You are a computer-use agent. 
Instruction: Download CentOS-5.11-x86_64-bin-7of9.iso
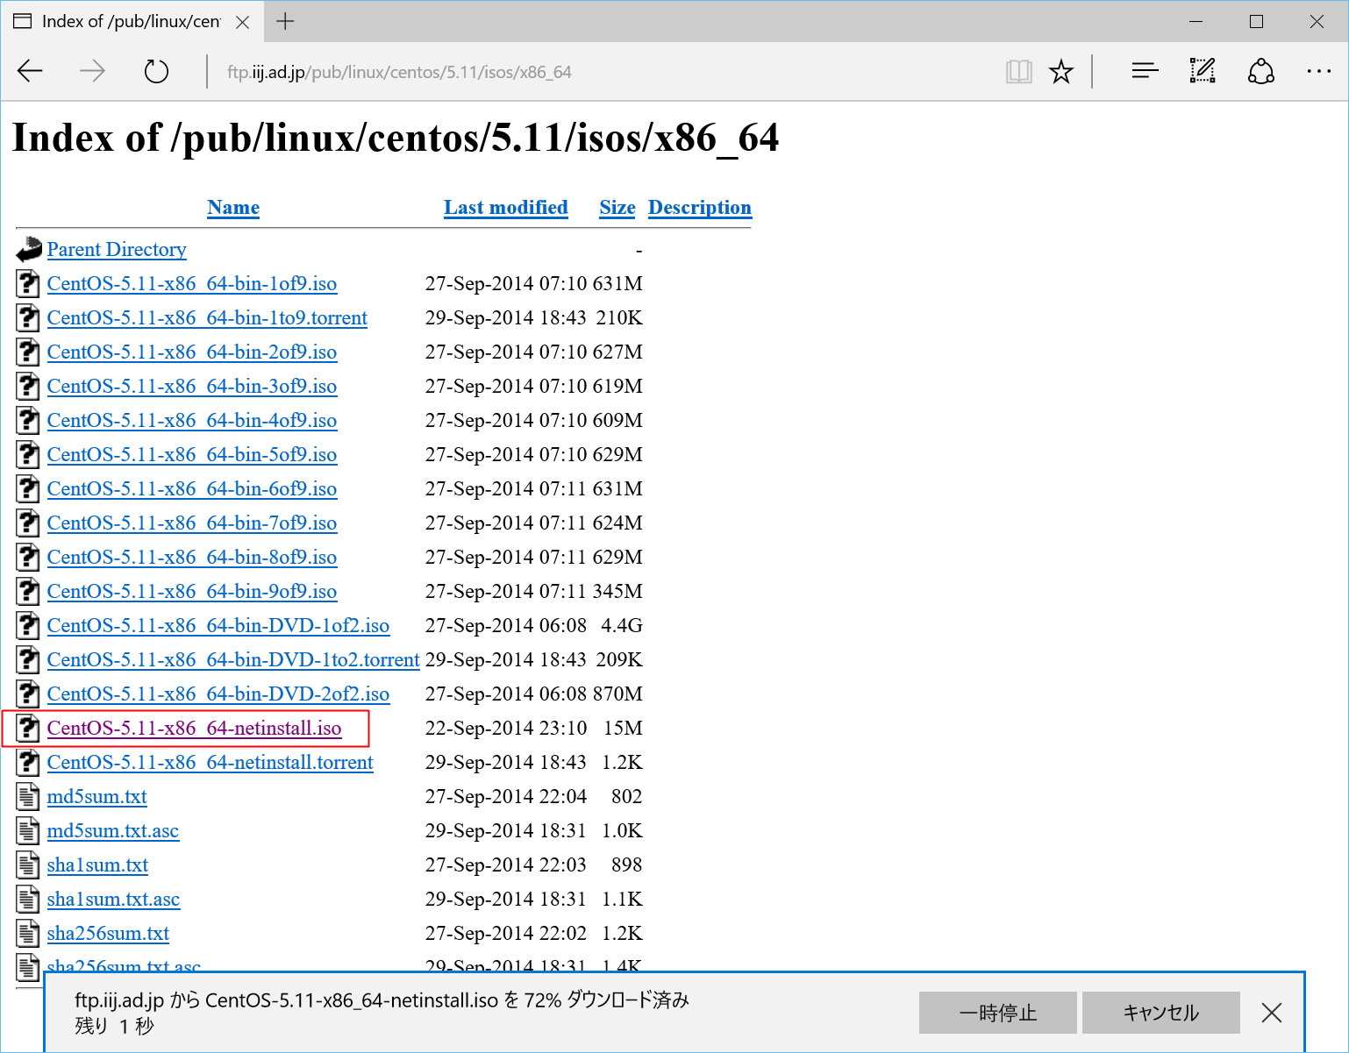(192, 523)
